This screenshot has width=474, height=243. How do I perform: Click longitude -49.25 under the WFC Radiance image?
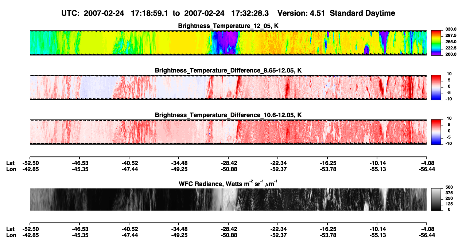pos(178,235)
